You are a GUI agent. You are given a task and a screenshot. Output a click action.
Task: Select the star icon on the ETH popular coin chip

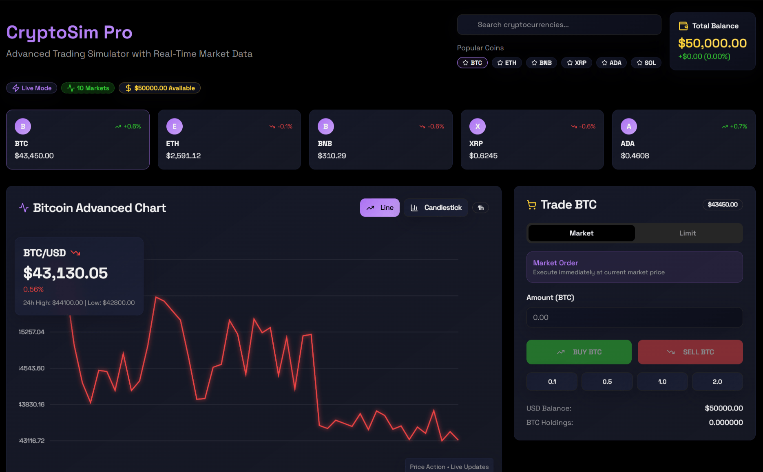coord(500,63)
